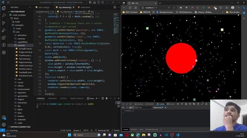Click the Spaces: 2 indentation status item
Screen dimensions: 247x138
coord(77,130)
